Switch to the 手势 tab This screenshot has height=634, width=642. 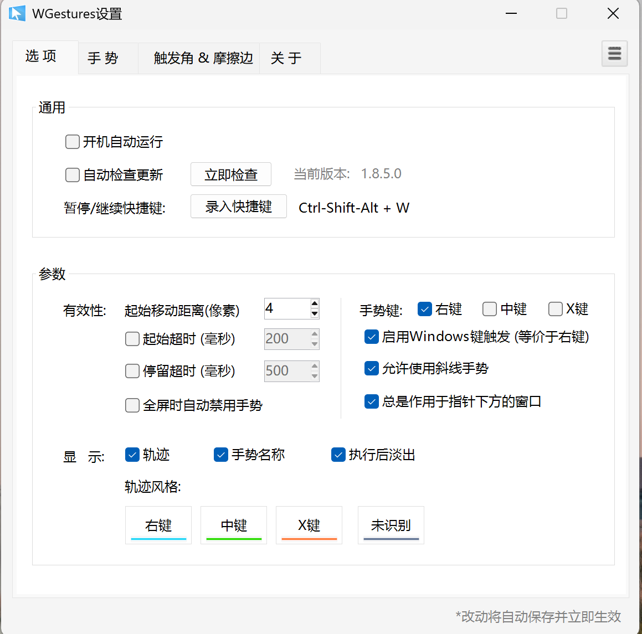(x=108, y=58)
